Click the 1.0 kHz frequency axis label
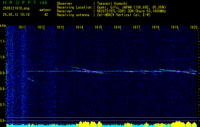 (3, 57)
